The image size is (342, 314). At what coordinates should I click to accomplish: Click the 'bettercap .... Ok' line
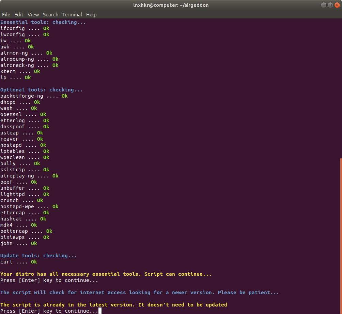[x=26, y=231]
